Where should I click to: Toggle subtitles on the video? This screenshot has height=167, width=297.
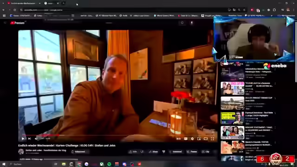186,139
